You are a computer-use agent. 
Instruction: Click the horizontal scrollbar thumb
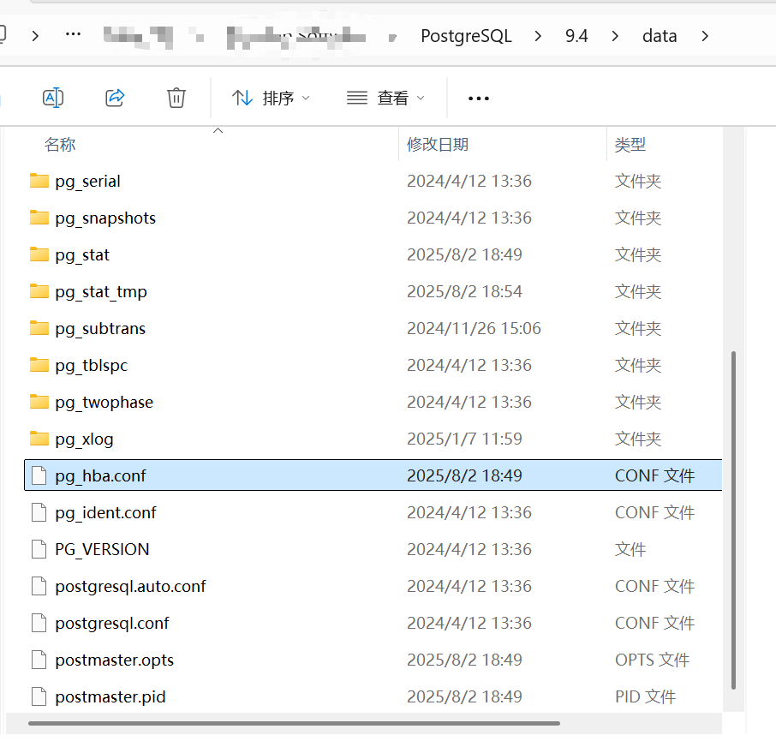[294, 723]
